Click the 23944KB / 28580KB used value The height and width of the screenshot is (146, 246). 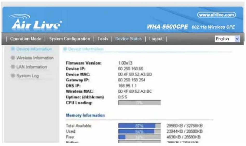pyautogui.click(x=185, y=131)
